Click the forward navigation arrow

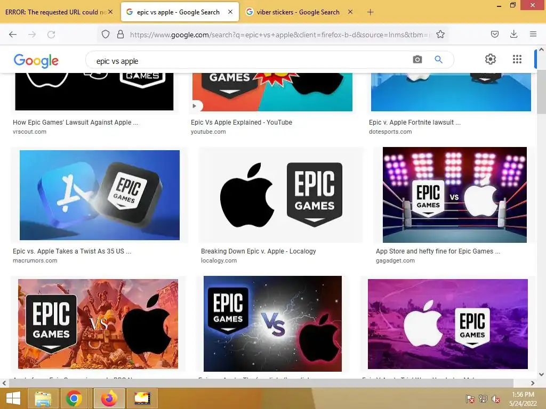click(x=32, y=34)
